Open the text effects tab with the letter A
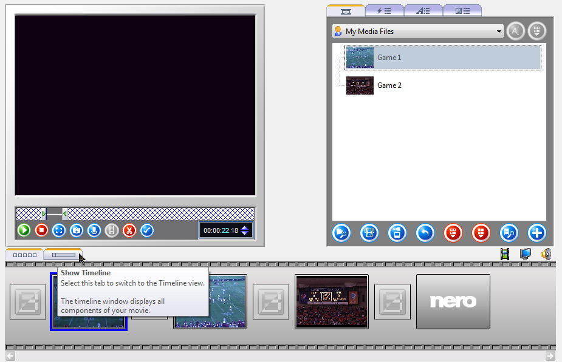This screenshot has width=562, height=362. coord(423,11)
